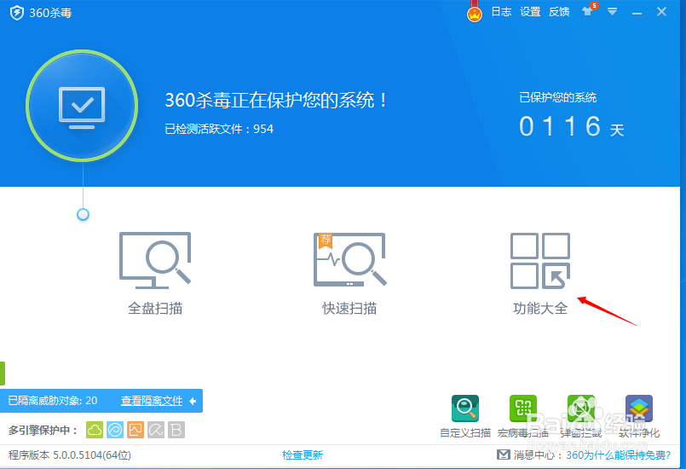686x469 pixels.
Task: Open the skin shirt icon with badge
Action: pyautogui.click(x=589, y=10)
